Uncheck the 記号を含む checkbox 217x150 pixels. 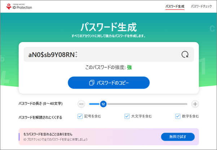(80, 116)
